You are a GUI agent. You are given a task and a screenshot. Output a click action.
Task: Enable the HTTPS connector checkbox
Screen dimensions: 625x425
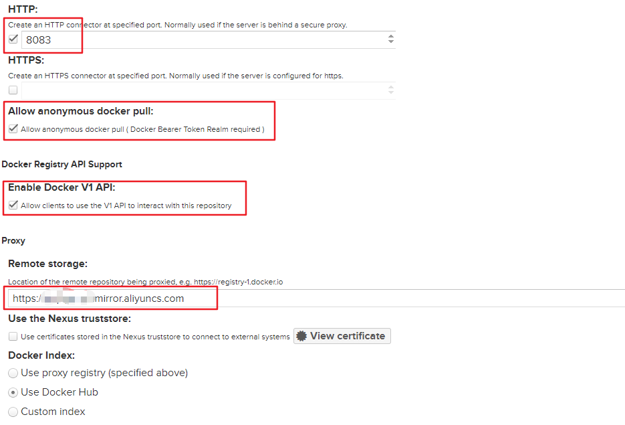(x=13, y=90)
